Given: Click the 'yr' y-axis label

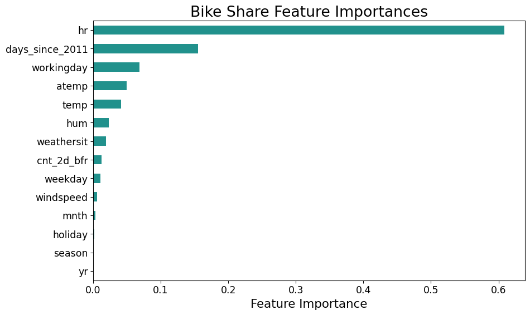Looking at the screenshot, I should point(83,272).
